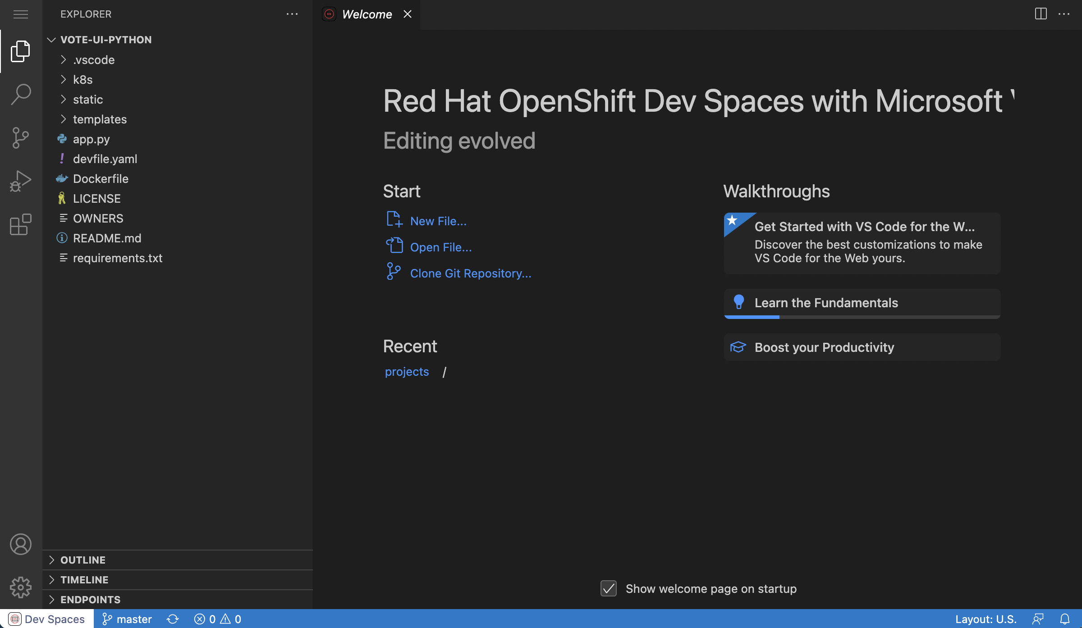Viewport: 1082px width, 628px height.
Task: Open requirements.txt
Action: (178, 258)
